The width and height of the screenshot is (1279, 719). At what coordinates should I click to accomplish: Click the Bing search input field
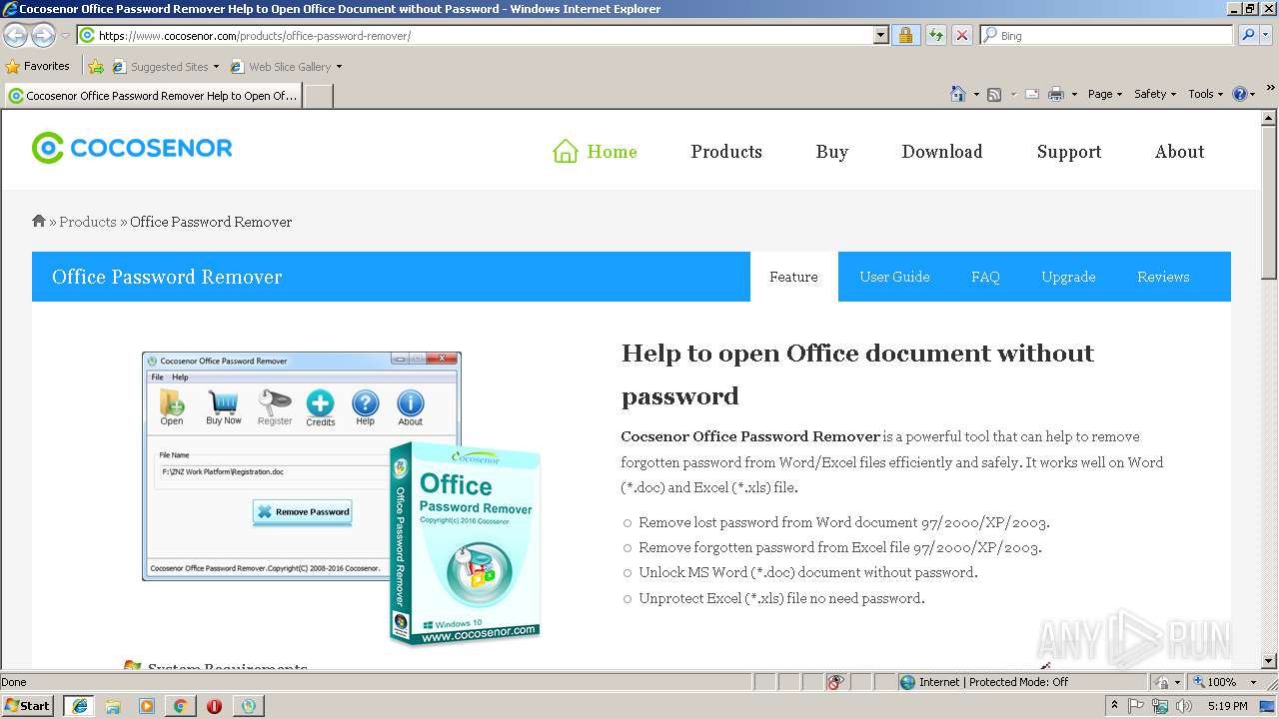tap(1107, 35)
